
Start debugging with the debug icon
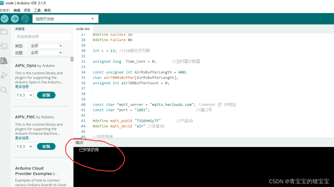[25, 18]
